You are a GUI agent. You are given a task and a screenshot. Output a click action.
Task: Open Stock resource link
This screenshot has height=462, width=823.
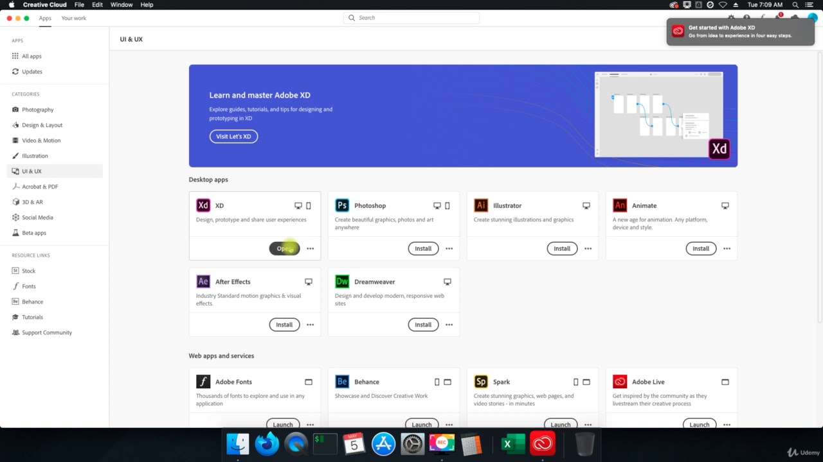pyautogui.click(x=55, y=271)
